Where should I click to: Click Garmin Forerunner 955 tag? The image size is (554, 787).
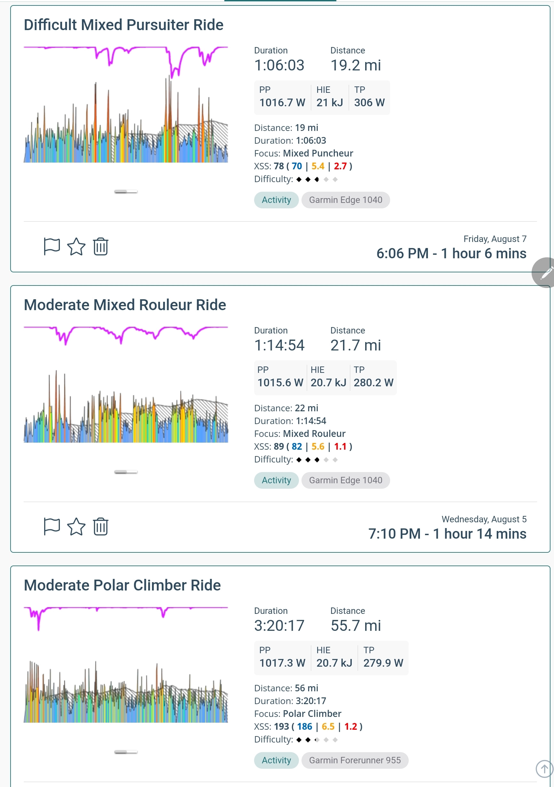[355, 760]
